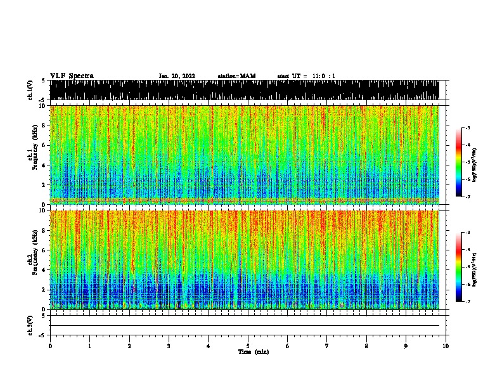Click the '-3' label on the upper color scale
Image resolution: width=502 pixels, height=388 pixels.
[467, 127]
